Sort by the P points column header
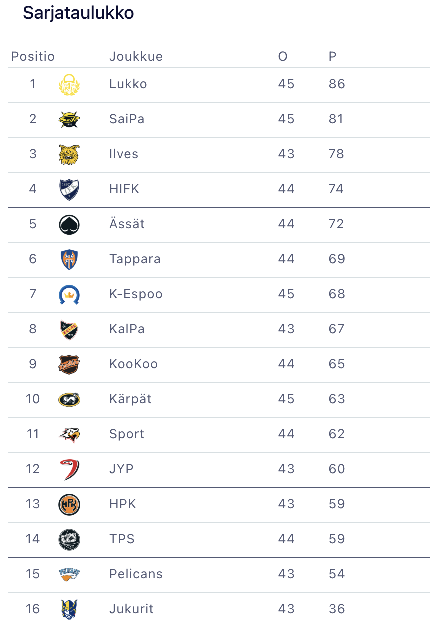The width and height of the screenshot is (438, 633). [x=332, y=56]
